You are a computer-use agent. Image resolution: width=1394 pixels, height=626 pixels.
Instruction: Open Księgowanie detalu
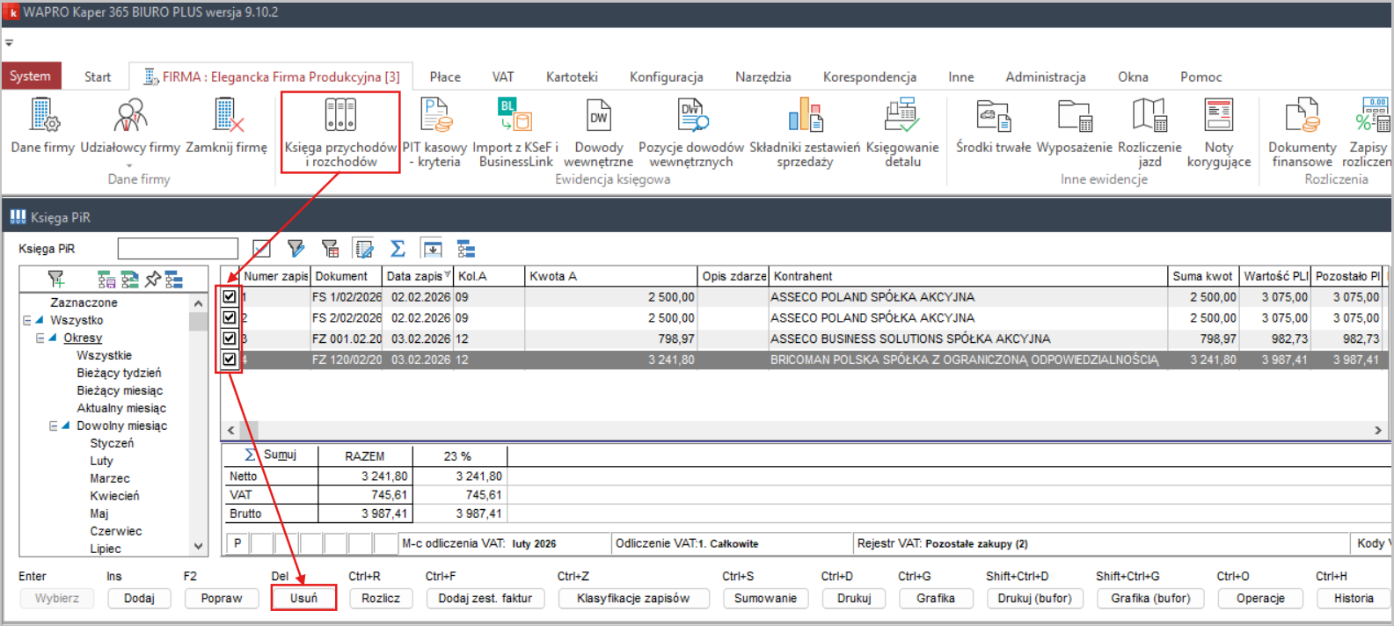pyautogui.click(x=902, y=132)
